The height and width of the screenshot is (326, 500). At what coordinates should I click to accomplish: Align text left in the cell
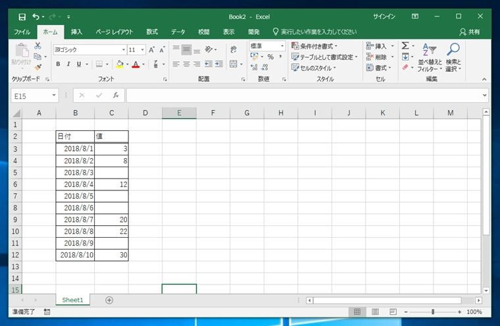(x=176, y=64)
